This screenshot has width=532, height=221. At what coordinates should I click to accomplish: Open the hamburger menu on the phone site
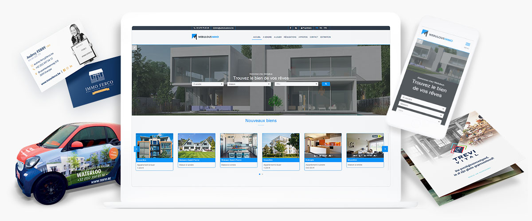(467, 45)
